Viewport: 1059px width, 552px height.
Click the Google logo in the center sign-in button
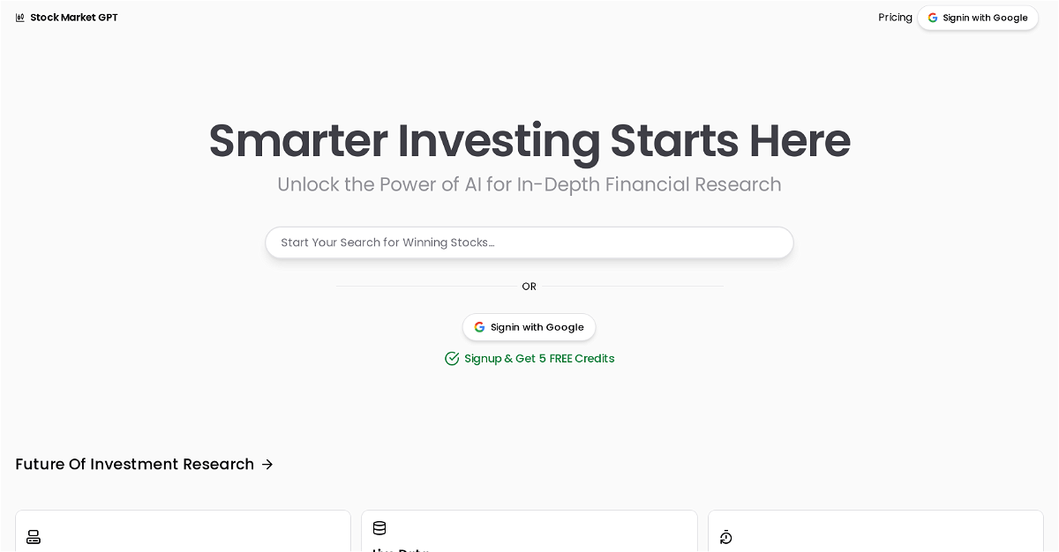(479, 327)
